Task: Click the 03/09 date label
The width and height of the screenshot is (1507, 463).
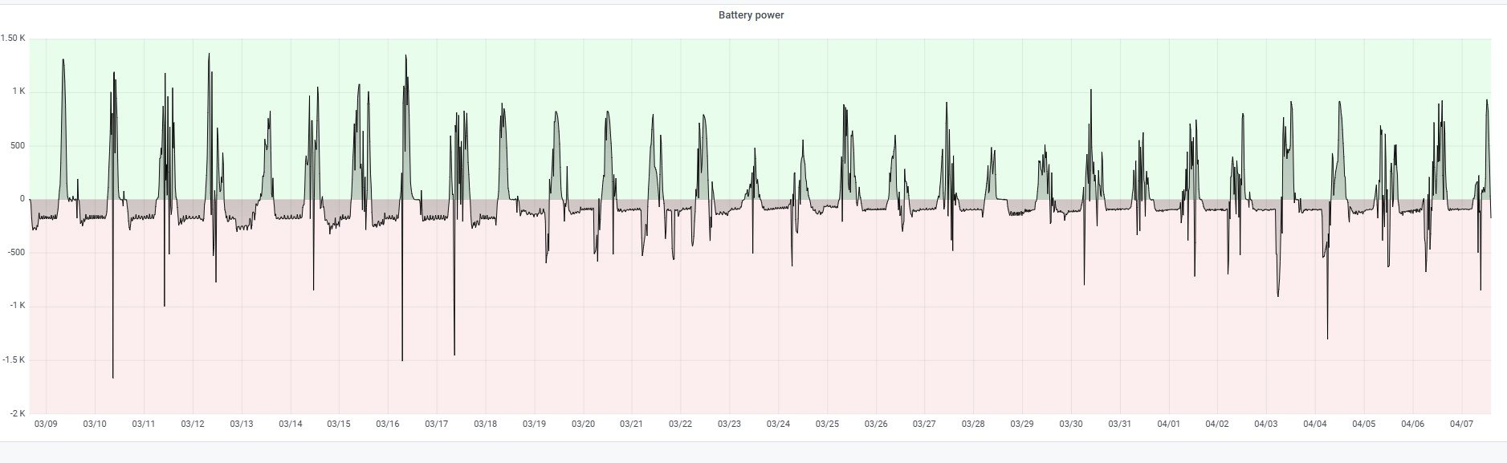Action: pos(46,424)
